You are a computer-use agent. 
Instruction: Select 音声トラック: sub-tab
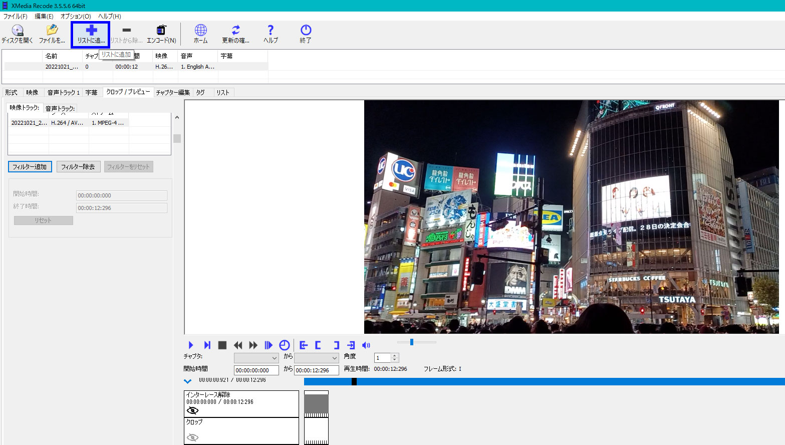(60, 108)
